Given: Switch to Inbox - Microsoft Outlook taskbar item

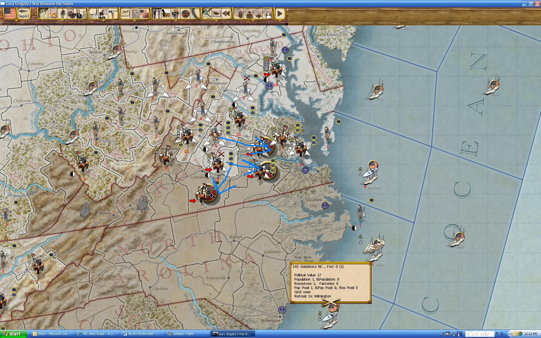Looking at the screenshot, I should (x=52, y=334).
